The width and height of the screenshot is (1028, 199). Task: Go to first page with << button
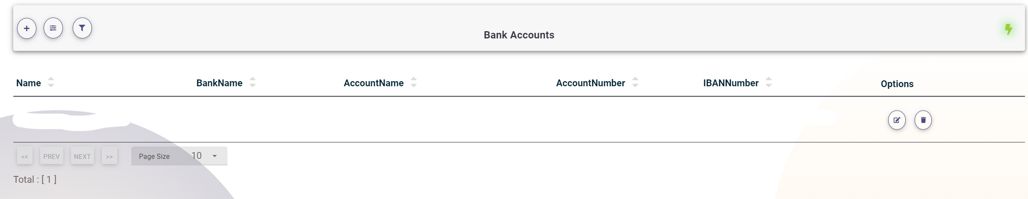click(25, 156)
